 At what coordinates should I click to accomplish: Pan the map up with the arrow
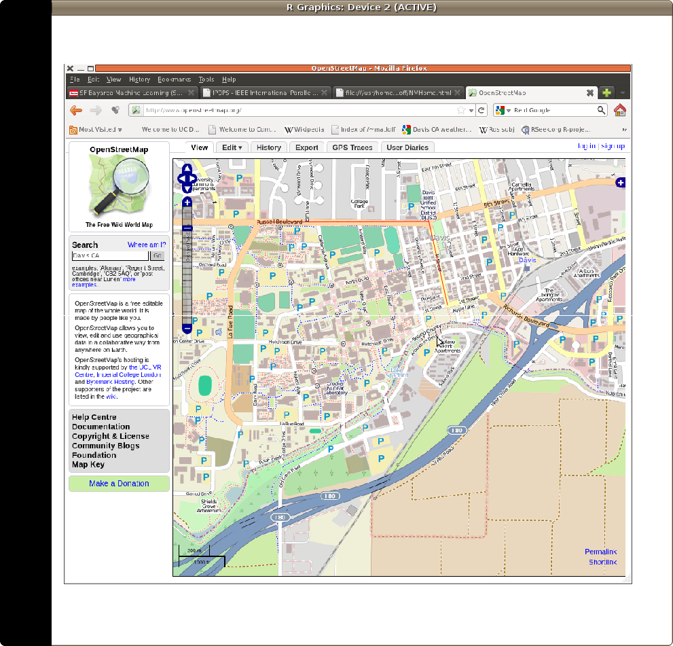pos(187,170)
